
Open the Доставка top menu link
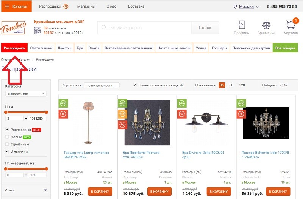click(x=136, y=6)
